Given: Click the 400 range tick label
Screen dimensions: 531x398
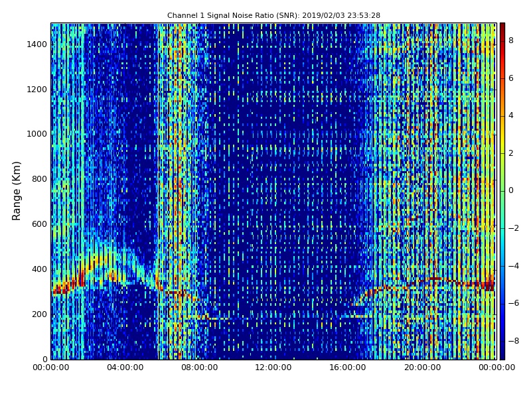Looking at the screenshot, I should coord(39,269).
